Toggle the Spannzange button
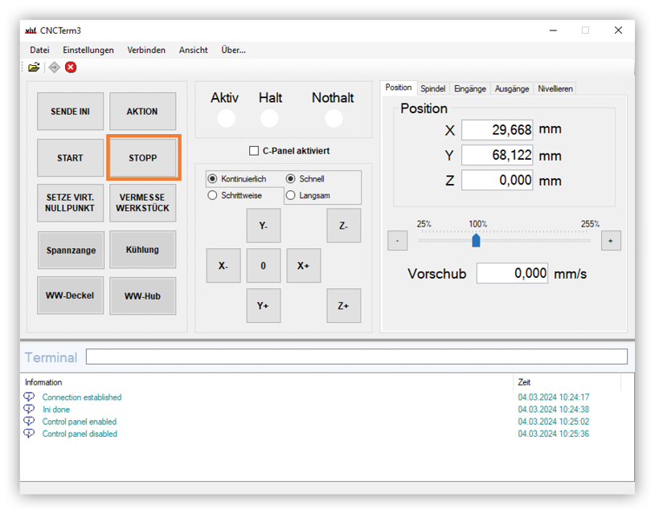This screenshot has height=514, width=655. click(71, 250)
